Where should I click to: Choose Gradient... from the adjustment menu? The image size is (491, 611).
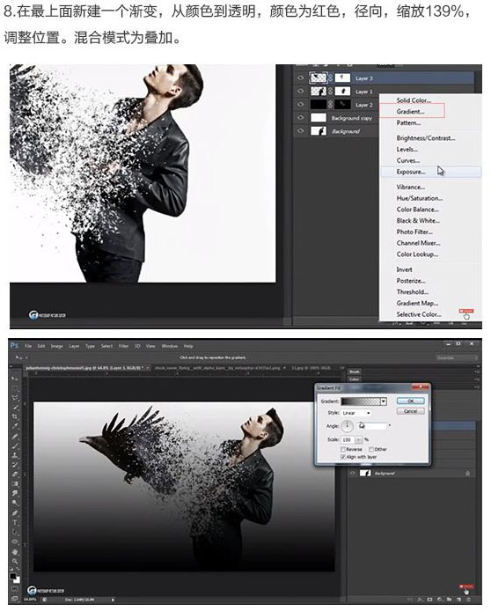tap(410, 112)
